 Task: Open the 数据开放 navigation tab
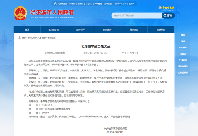click(x=161, y=29)
